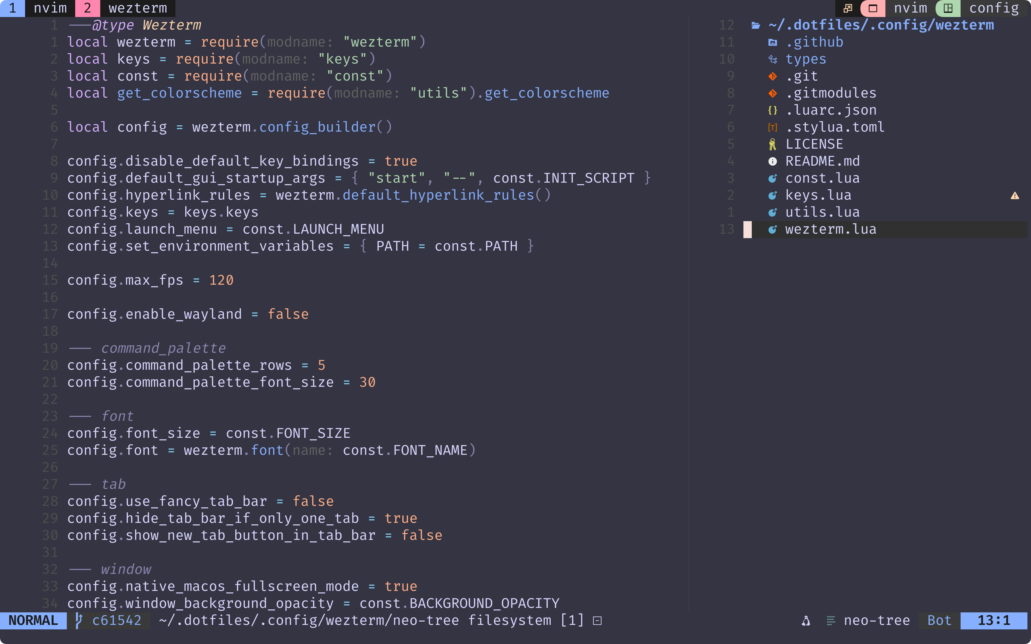1031x644 pixels.
Task: Click the 13:1 cursor position indicator
Action: (994, 621)
